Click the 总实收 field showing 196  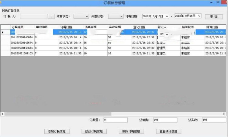click(x=214, y=120)
